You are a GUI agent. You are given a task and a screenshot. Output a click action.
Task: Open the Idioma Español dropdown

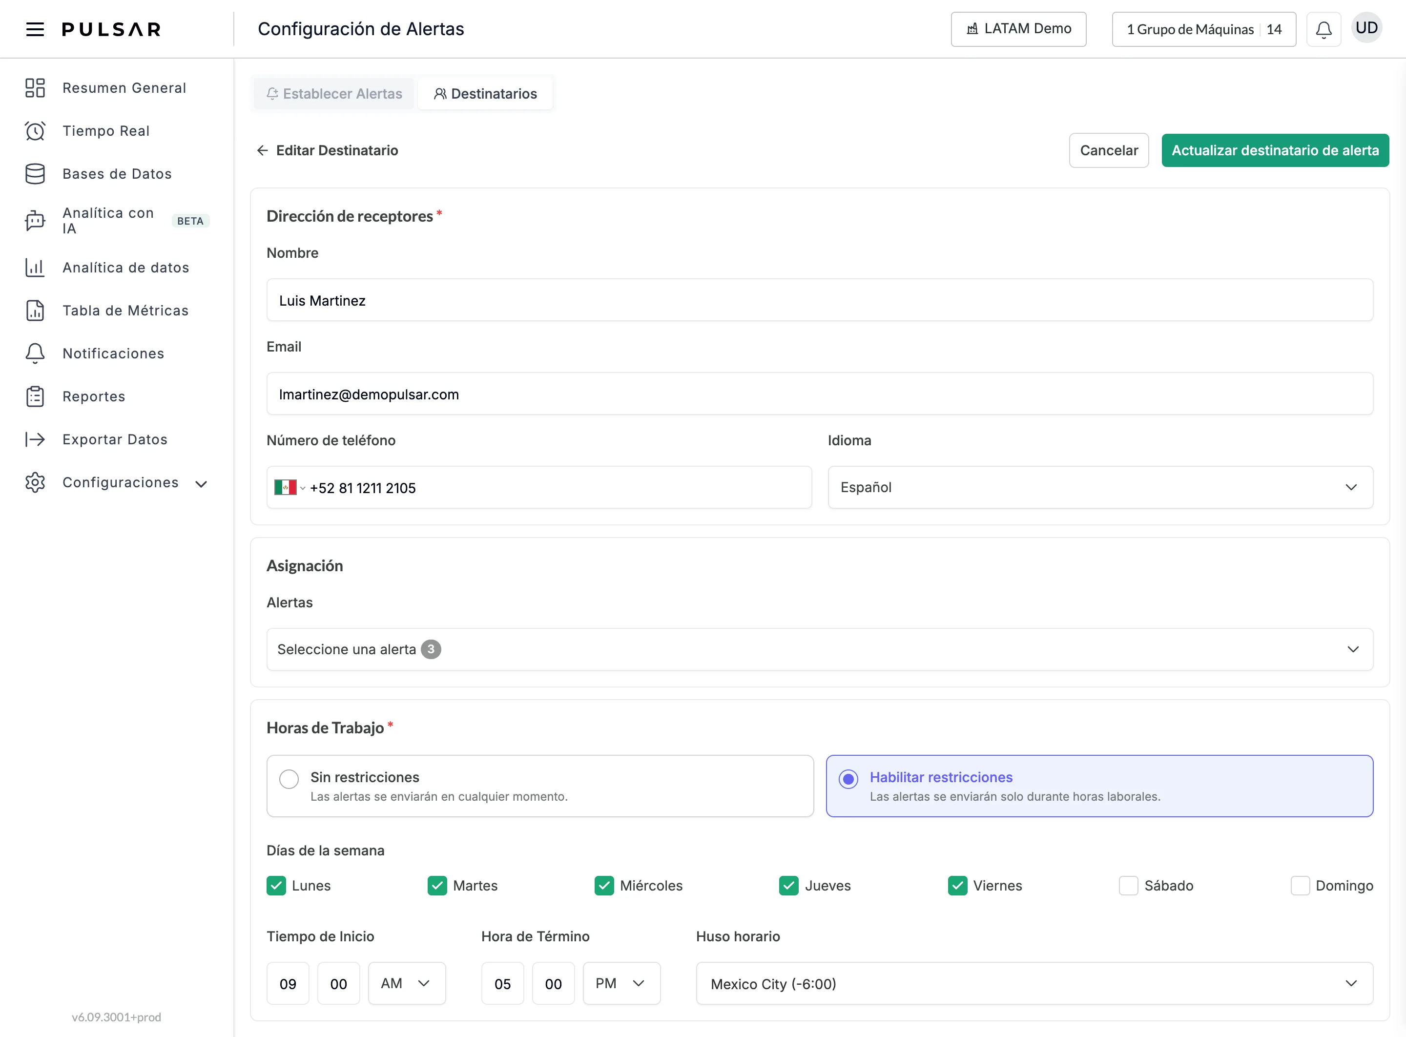pyautogui.click(x=1100, y=487)
